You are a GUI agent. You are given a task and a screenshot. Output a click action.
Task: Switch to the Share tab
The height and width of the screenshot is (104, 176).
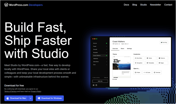122,49
